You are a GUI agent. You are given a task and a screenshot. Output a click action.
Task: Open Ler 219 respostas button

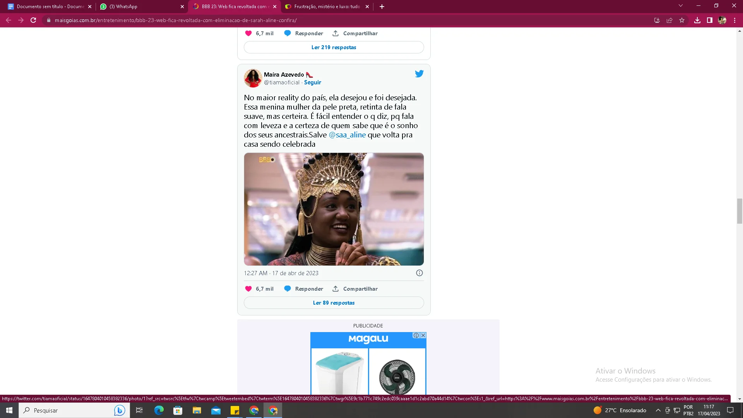pos(334,47)
